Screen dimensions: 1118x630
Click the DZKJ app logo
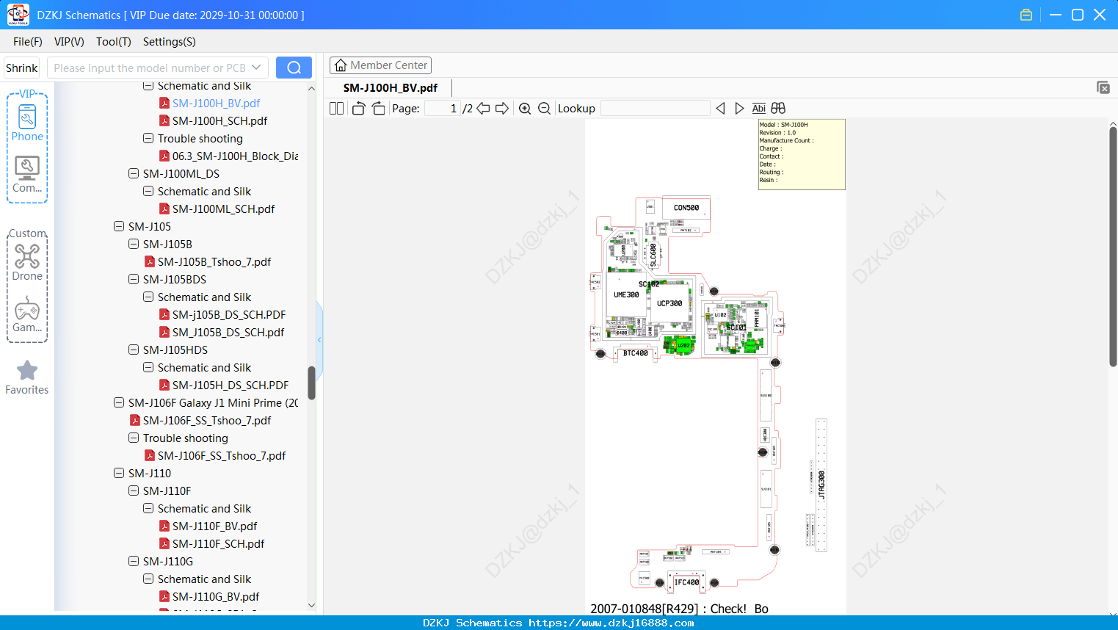[x=18, y=15]
